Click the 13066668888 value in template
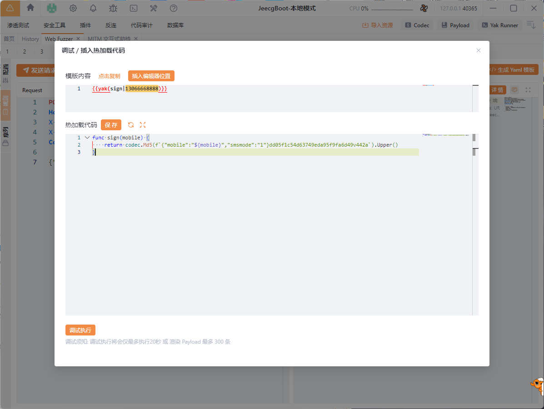 (x=141, y=89)
